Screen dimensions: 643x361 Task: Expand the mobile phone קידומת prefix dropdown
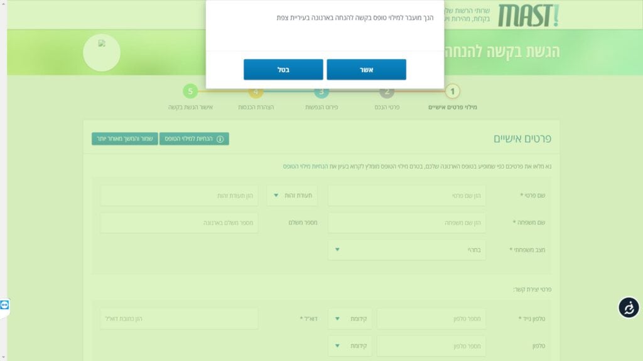[x=349, y=319]
